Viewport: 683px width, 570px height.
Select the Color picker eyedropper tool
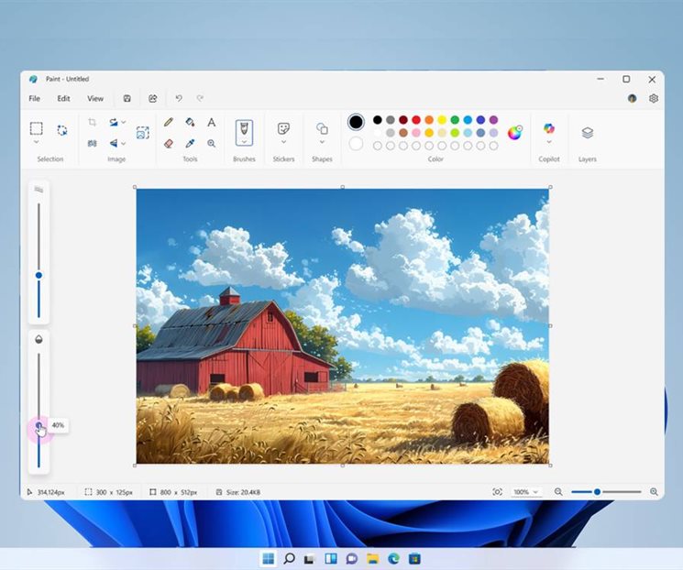(x=190, y=144)
